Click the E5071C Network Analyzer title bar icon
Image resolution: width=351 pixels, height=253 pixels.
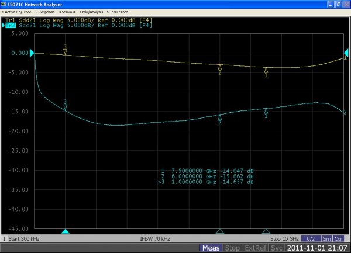pos(4,4)
